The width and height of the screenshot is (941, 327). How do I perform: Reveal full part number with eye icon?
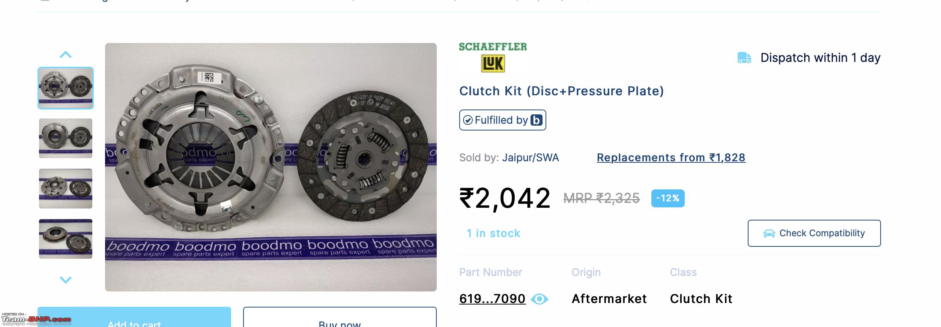(x=540, y=299)
